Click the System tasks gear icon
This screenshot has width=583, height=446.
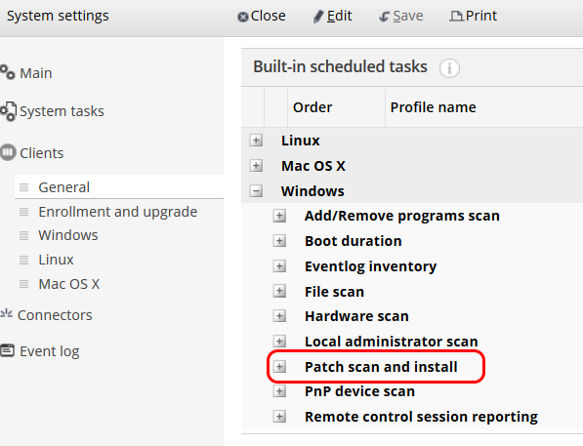(8, 111)
